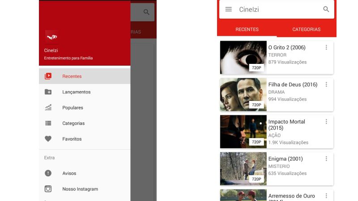Click the search magnifier in Cinelzi bar
The width and height of the screenshot is (358, 201).
[326, 9]
